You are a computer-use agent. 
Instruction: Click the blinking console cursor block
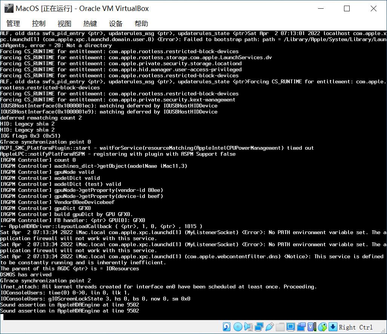(2, 317)
